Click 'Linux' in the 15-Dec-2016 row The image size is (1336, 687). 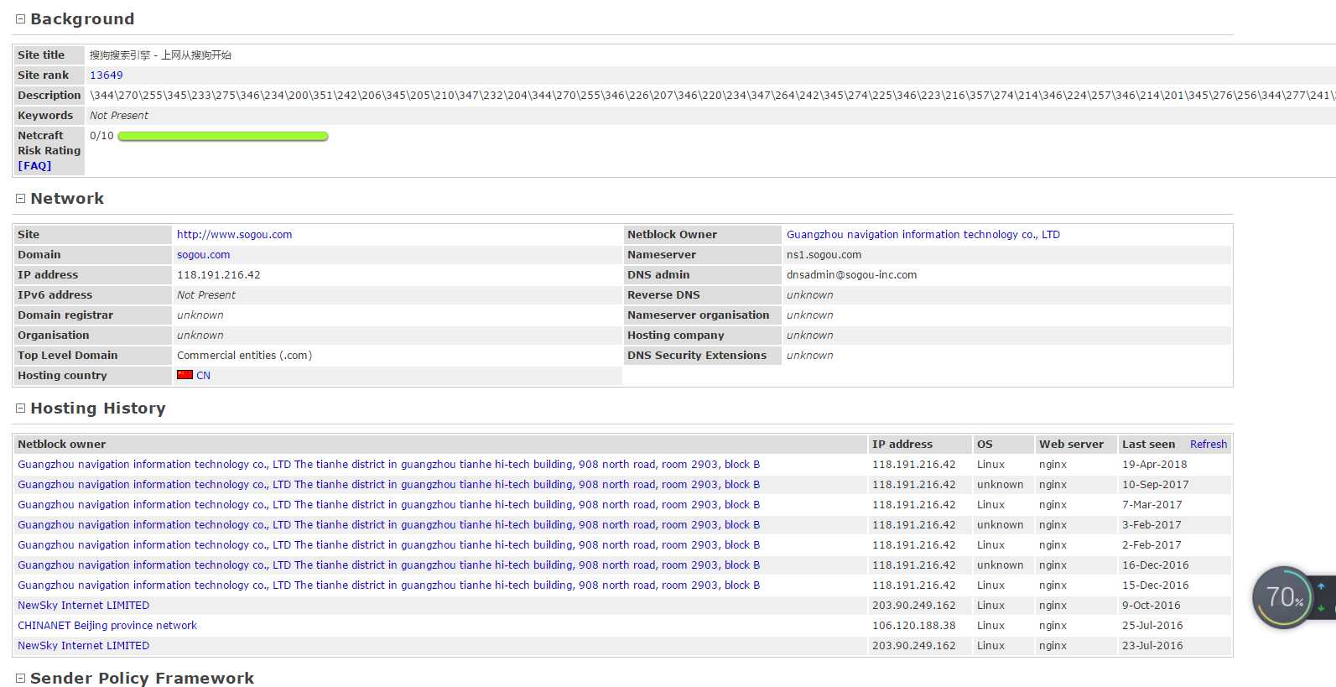pos(991,585)
